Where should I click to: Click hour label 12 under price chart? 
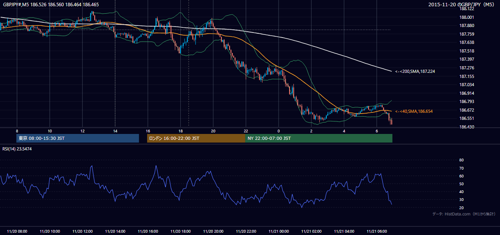pos(83,131)
